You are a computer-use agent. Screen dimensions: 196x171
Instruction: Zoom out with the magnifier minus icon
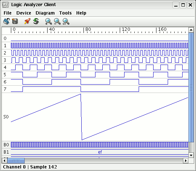(57, 21)
